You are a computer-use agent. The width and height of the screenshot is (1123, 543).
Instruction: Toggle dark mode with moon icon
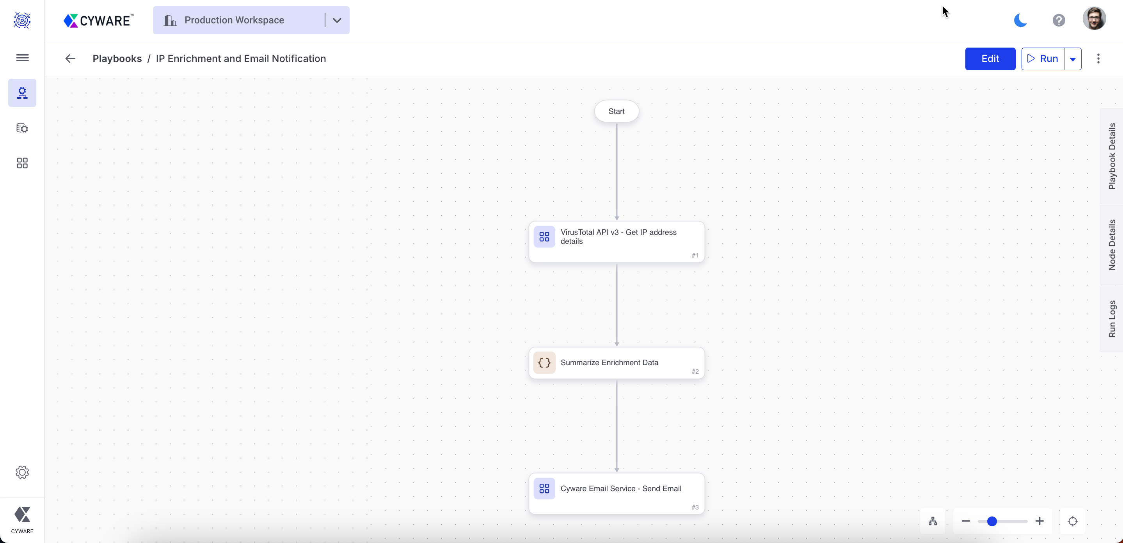pyautogui.click(x=1020, y=21)
